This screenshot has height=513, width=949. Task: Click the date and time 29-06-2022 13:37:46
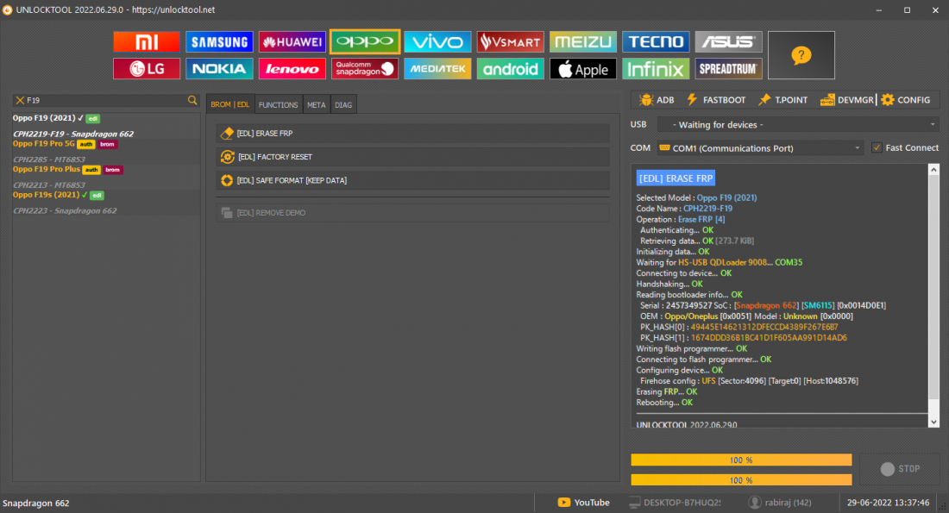click(x=888, y=503)
